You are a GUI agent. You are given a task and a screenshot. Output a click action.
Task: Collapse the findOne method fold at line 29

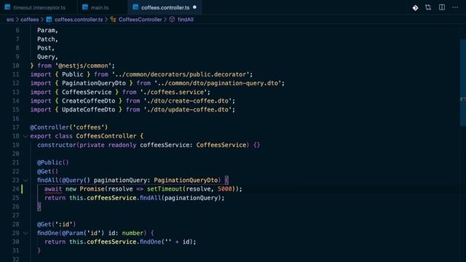point(25,233)
